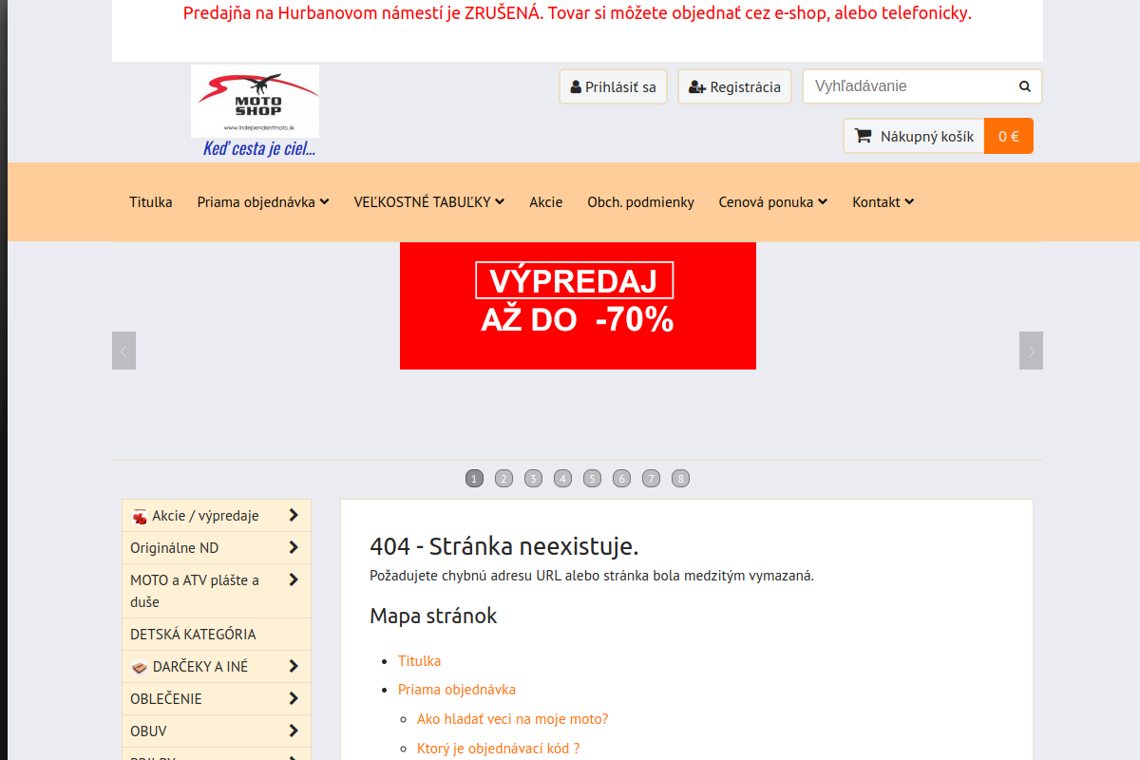Image resolution: width=1140 pixels, height=760 pixels.
Task: Open the Nákupný košík cart button
Action: pos(914,136)
